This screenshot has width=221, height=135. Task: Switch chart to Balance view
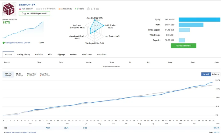(x=215, y=74)
